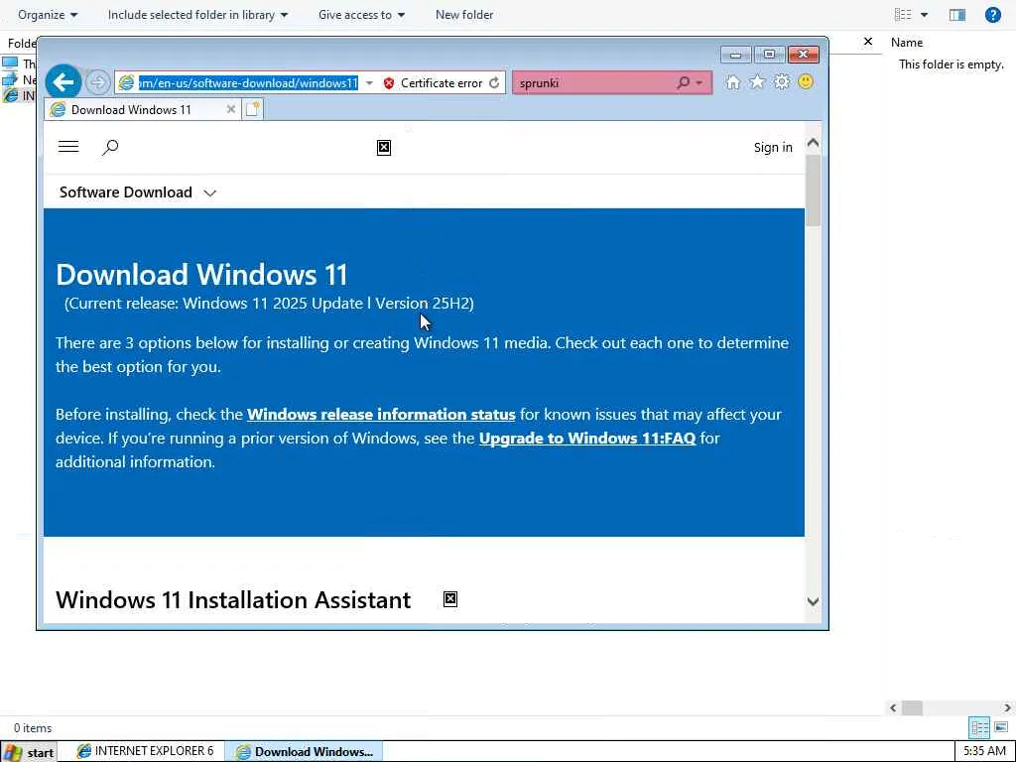
Task: Click the red Certificate error shield icon
Action: tap(389, 83)
